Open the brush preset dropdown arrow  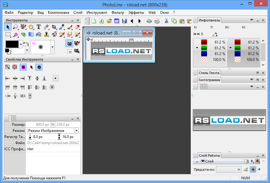[x=53, y=47]
